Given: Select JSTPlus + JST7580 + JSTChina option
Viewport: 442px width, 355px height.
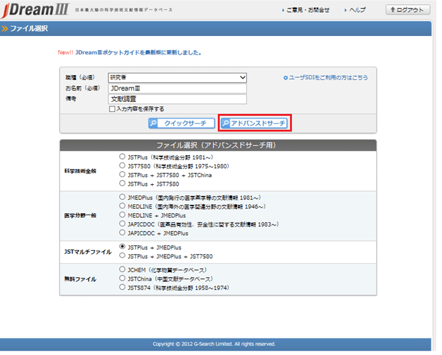Looking at the screenshot, I should point(123,176).
